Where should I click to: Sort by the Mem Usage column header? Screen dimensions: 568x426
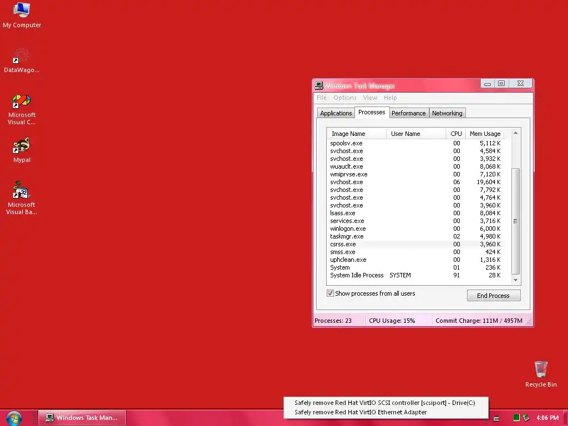click(485, 134)
